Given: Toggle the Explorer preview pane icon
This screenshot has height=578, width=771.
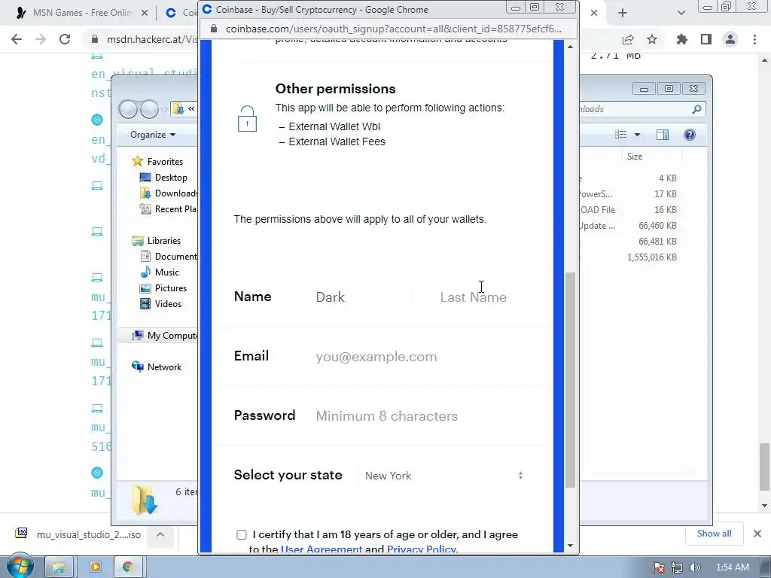Looking at the screenshot, I should (663, 135).
